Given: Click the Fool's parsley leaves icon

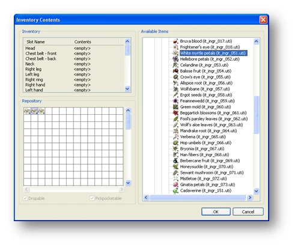Looking at the screenshot, I should pyautogui.click(x=175, y=119).
